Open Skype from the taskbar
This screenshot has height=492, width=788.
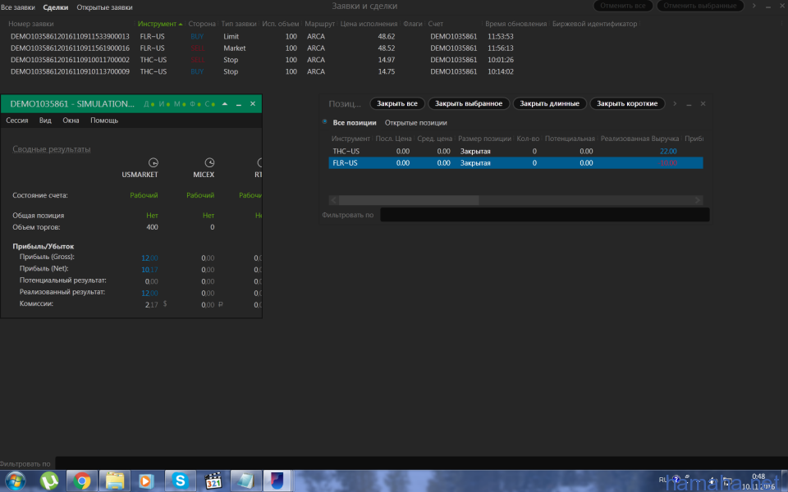180,481
